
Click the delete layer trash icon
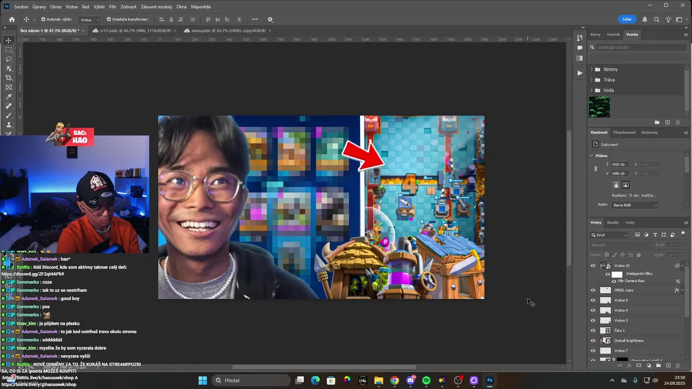pos(678,366)
